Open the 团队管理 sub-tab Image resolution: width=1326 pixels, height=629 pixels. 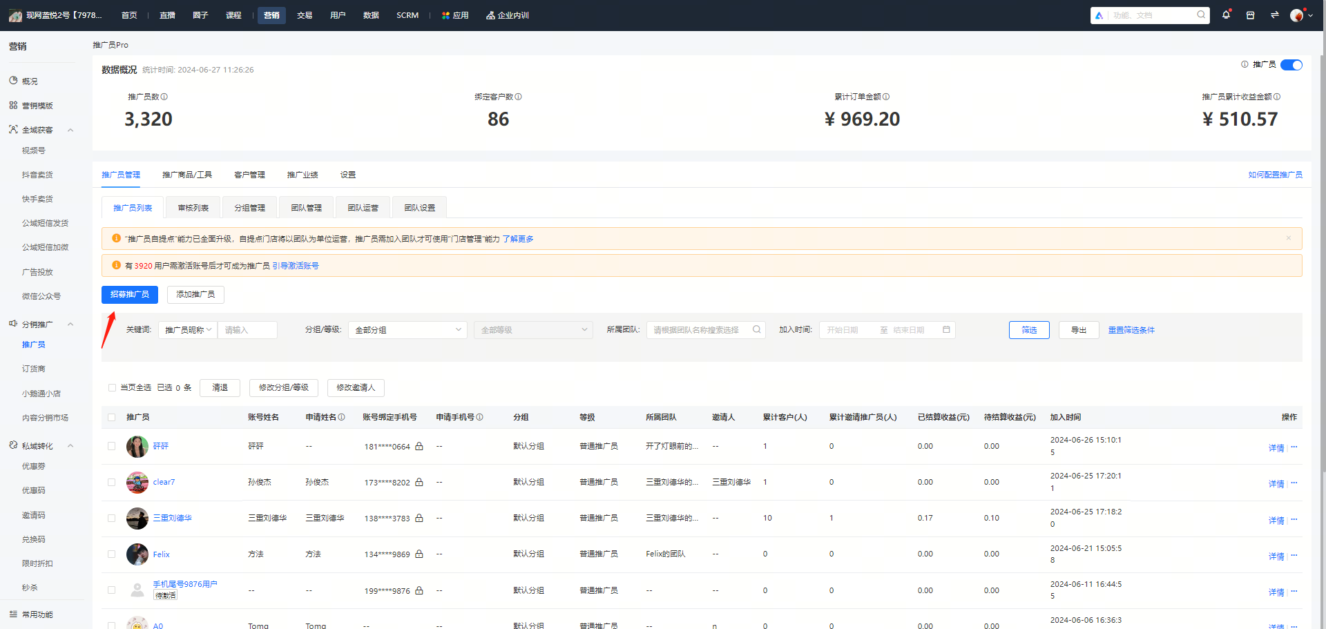pos(306,208)
